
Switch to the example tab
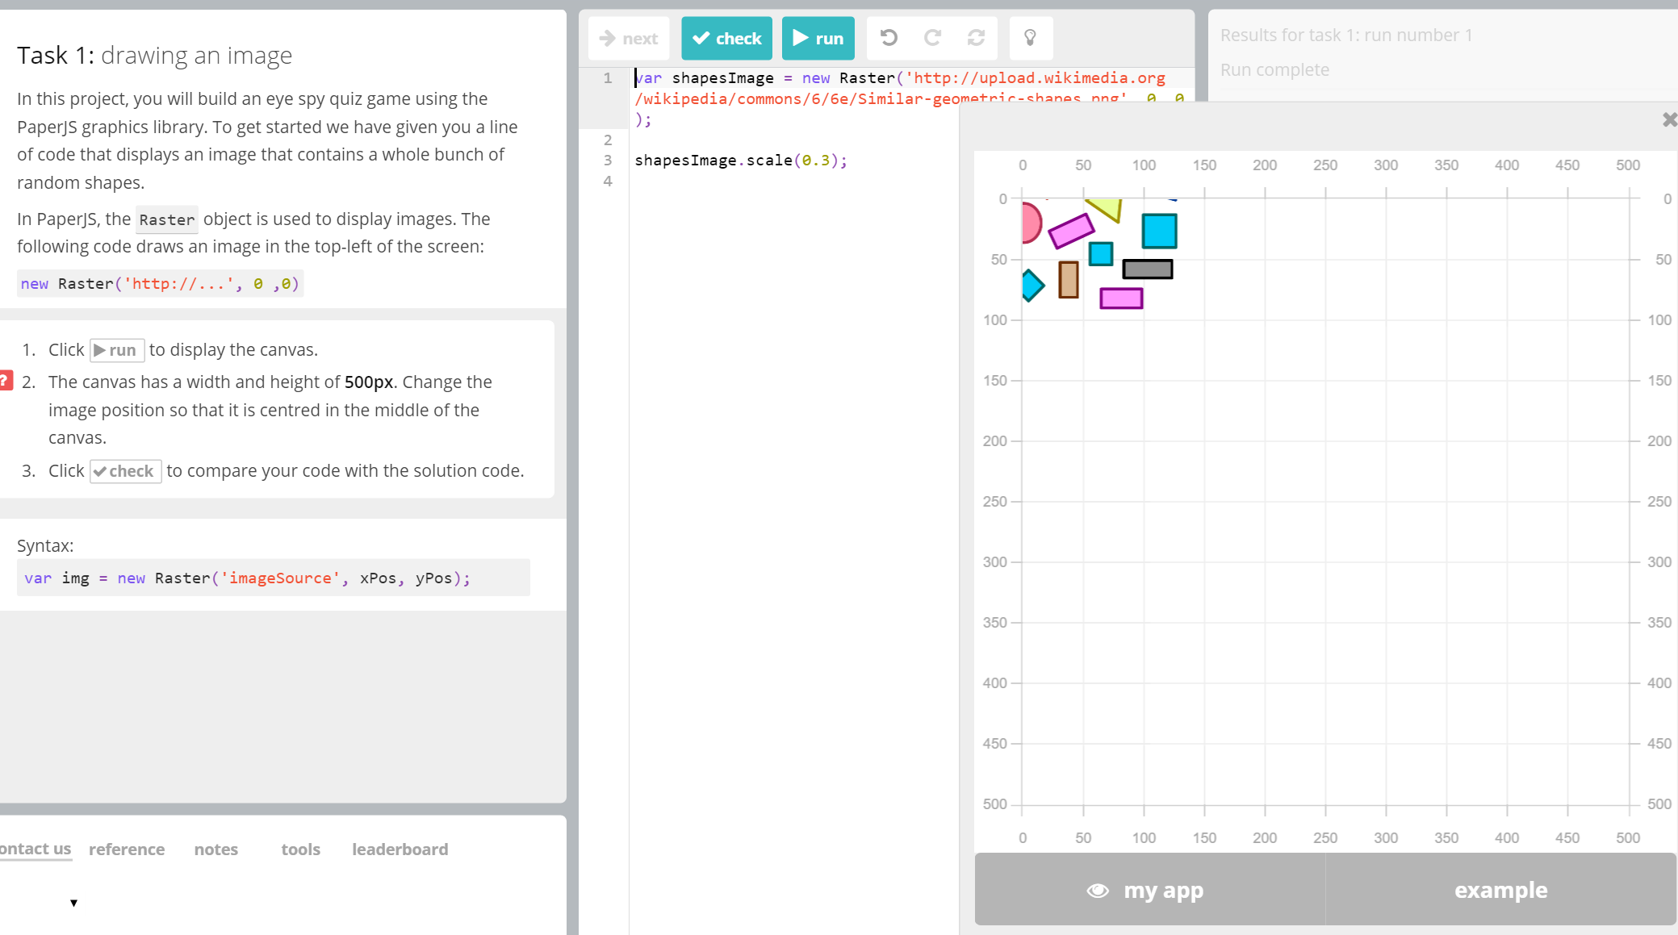pyautogui.click(x=1500, y=890)
